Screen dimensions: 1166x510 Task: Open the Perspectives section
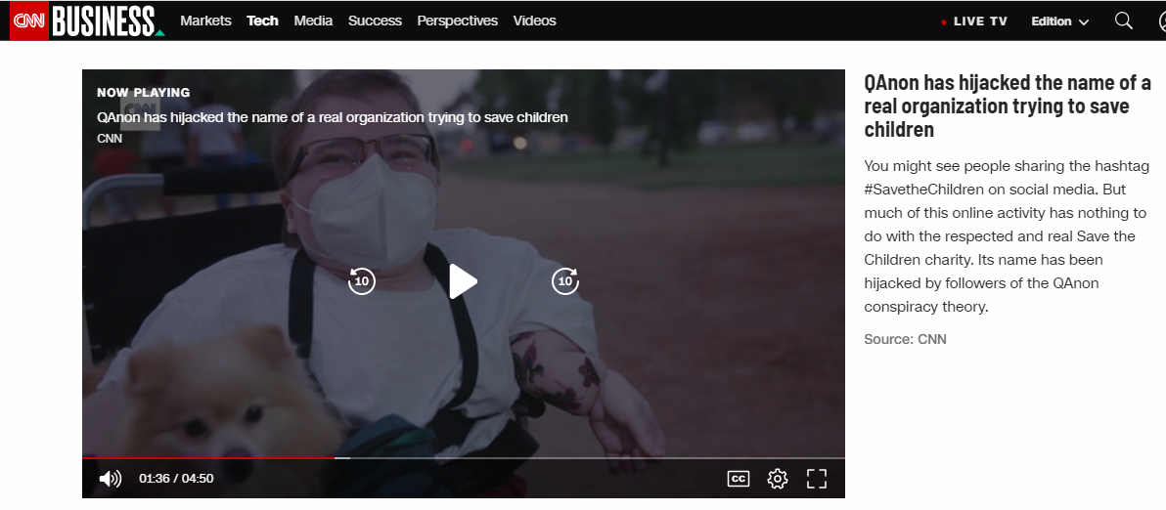(x=458, y=21)
